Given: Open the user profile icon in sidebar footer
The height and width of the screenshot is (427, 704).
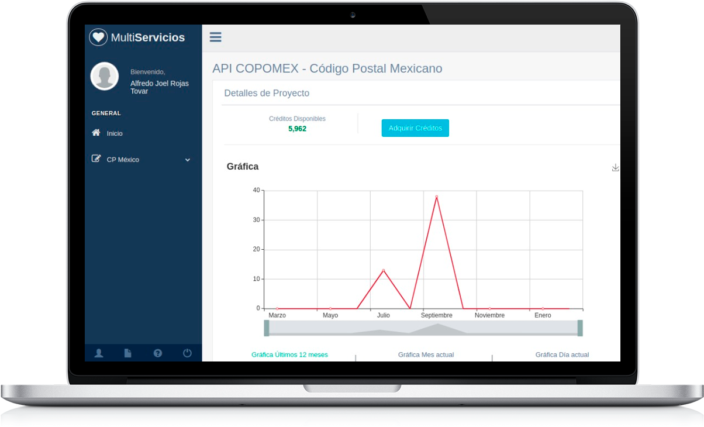Looking at the screenshot, I should click(x=99, y=353).
